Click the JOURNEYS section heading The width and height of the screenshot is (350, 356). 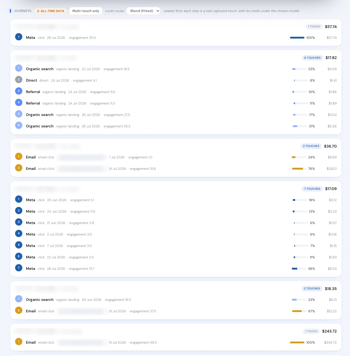[x=23, y=11]
